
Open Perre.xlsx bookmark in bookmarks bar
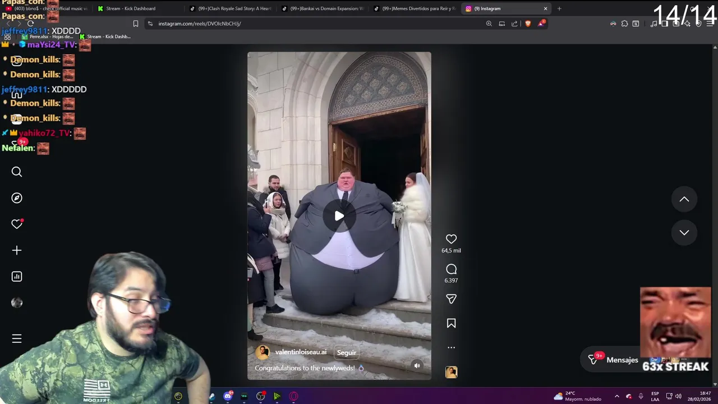point(48,36)
